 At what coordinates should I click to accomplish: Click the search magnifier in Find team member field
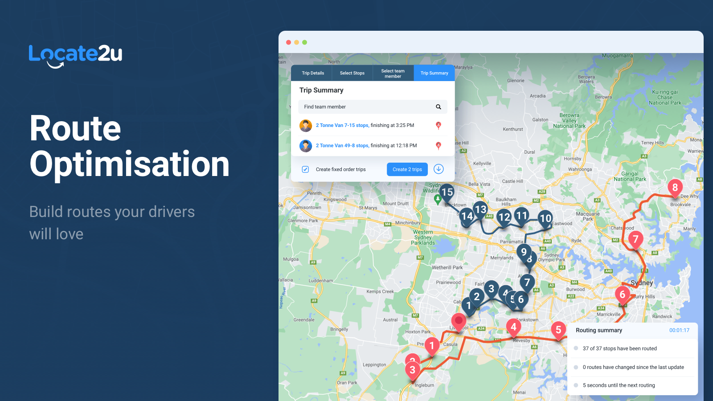(x=438, y=106)
